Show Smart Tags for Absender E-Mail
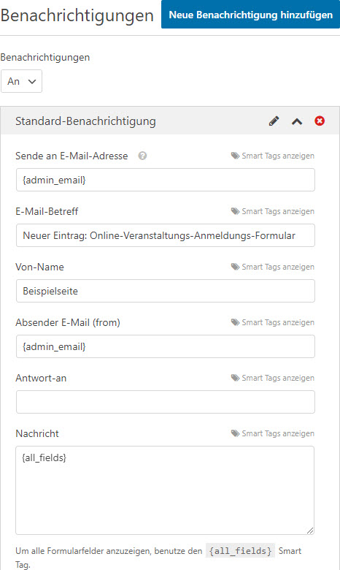The image size is (340, 570). 272,323
